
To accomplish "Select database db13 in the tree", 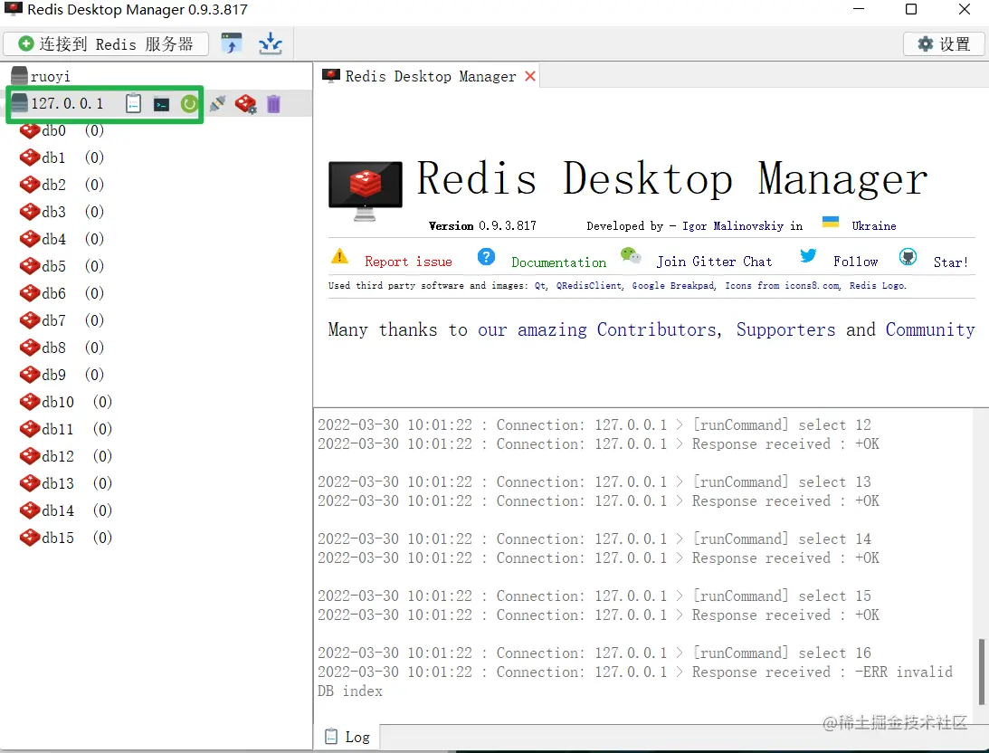I will coord(65,483).
